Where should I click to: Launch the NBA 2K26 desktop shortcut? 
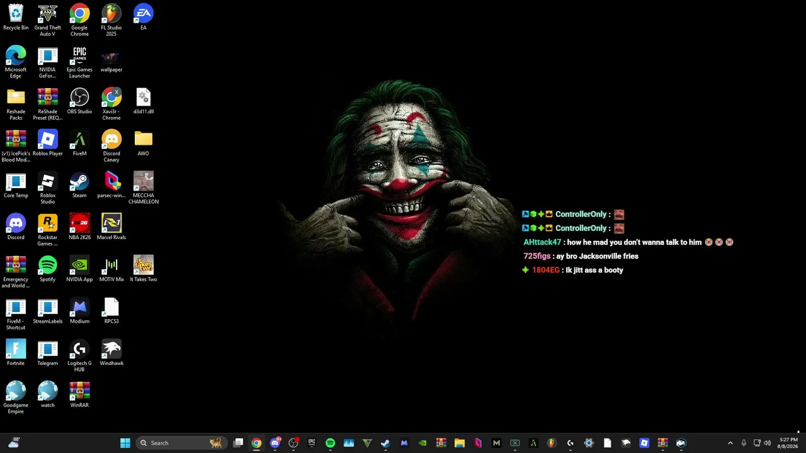click(79, 228)
